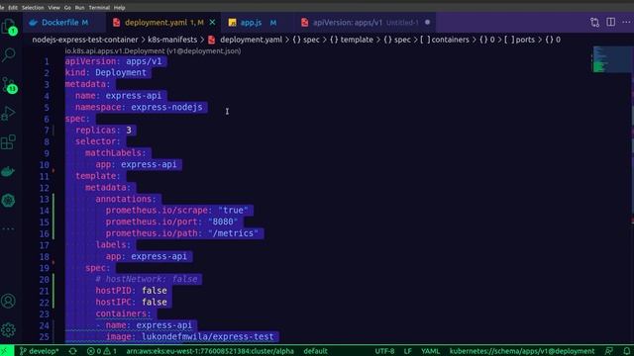Open the Help menu
Image resolution: width=634 pixels, height=356 pixels.
[x=119, y=7]
